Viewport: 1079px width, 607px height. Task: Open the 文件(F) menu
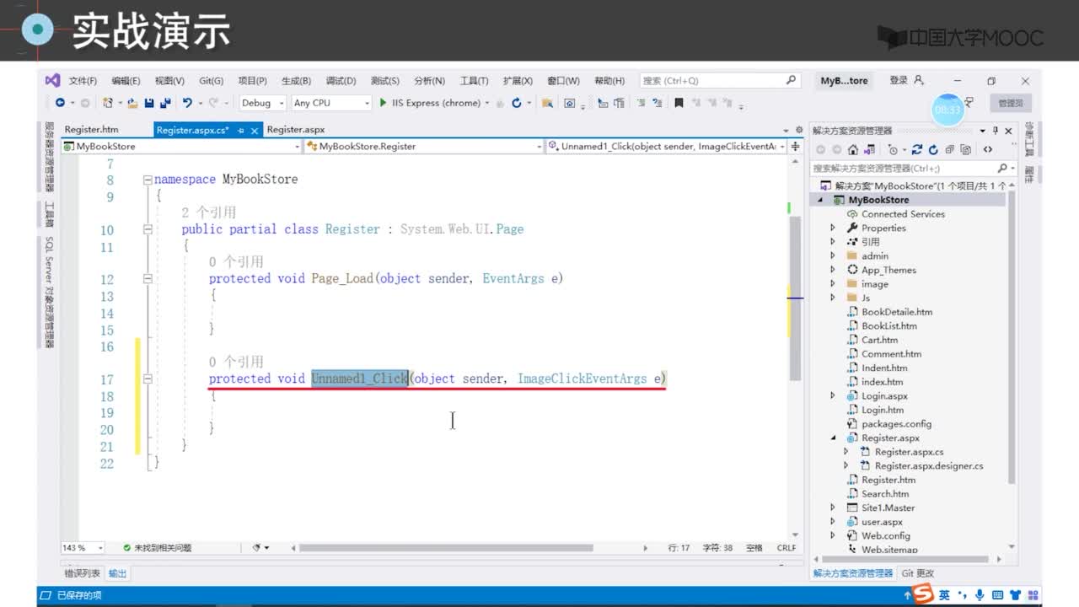[x=83, y=81]
